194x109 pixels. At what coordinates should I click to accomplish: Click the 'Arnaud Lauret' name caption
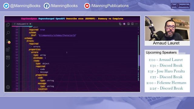tap(166, 43)
